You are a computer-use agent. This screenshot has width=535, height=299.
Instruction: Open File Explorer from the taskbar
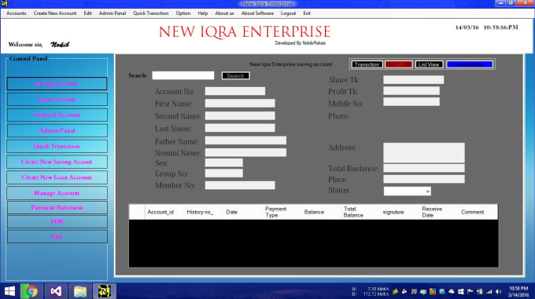click(80, 291)
